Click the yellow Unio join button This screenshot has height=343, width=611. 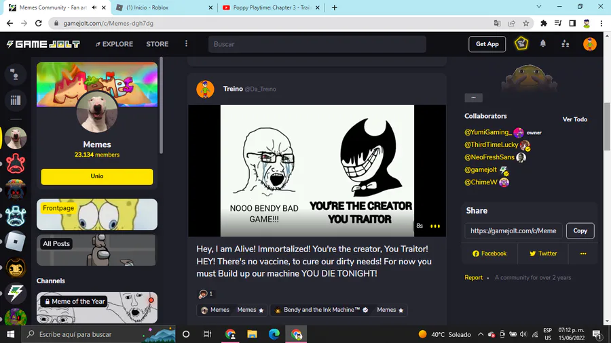[97, 176]
